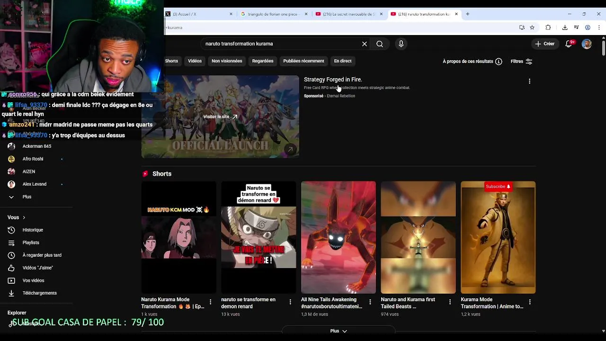Open options for All Nine Tails Awakening short
This screenshot has width=606, height=341.
tap(370, 302)
